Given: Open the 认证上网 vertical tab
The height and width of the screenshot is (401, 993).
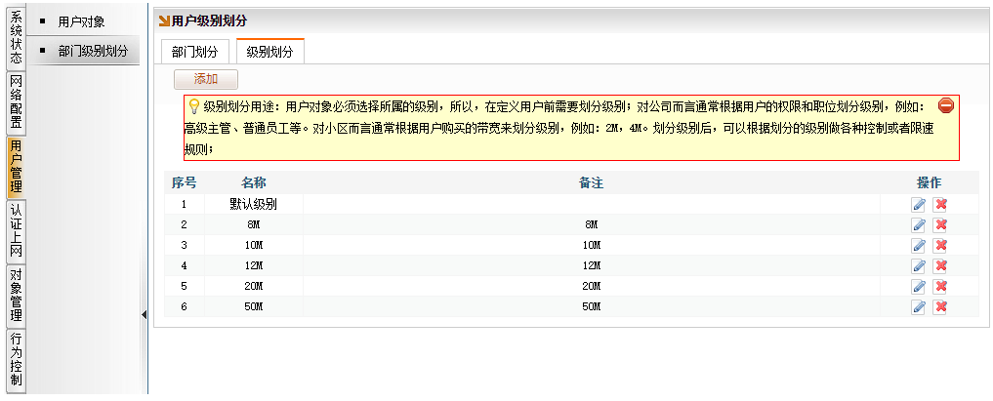Looking at the screenshot, I should pyautogui.click(x=16, y=230).
